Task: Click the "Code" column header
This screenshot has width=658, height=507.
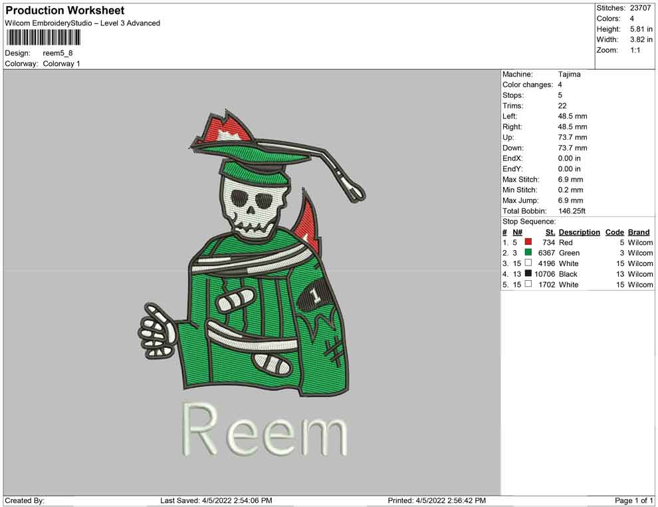Action: click(614, 232)
